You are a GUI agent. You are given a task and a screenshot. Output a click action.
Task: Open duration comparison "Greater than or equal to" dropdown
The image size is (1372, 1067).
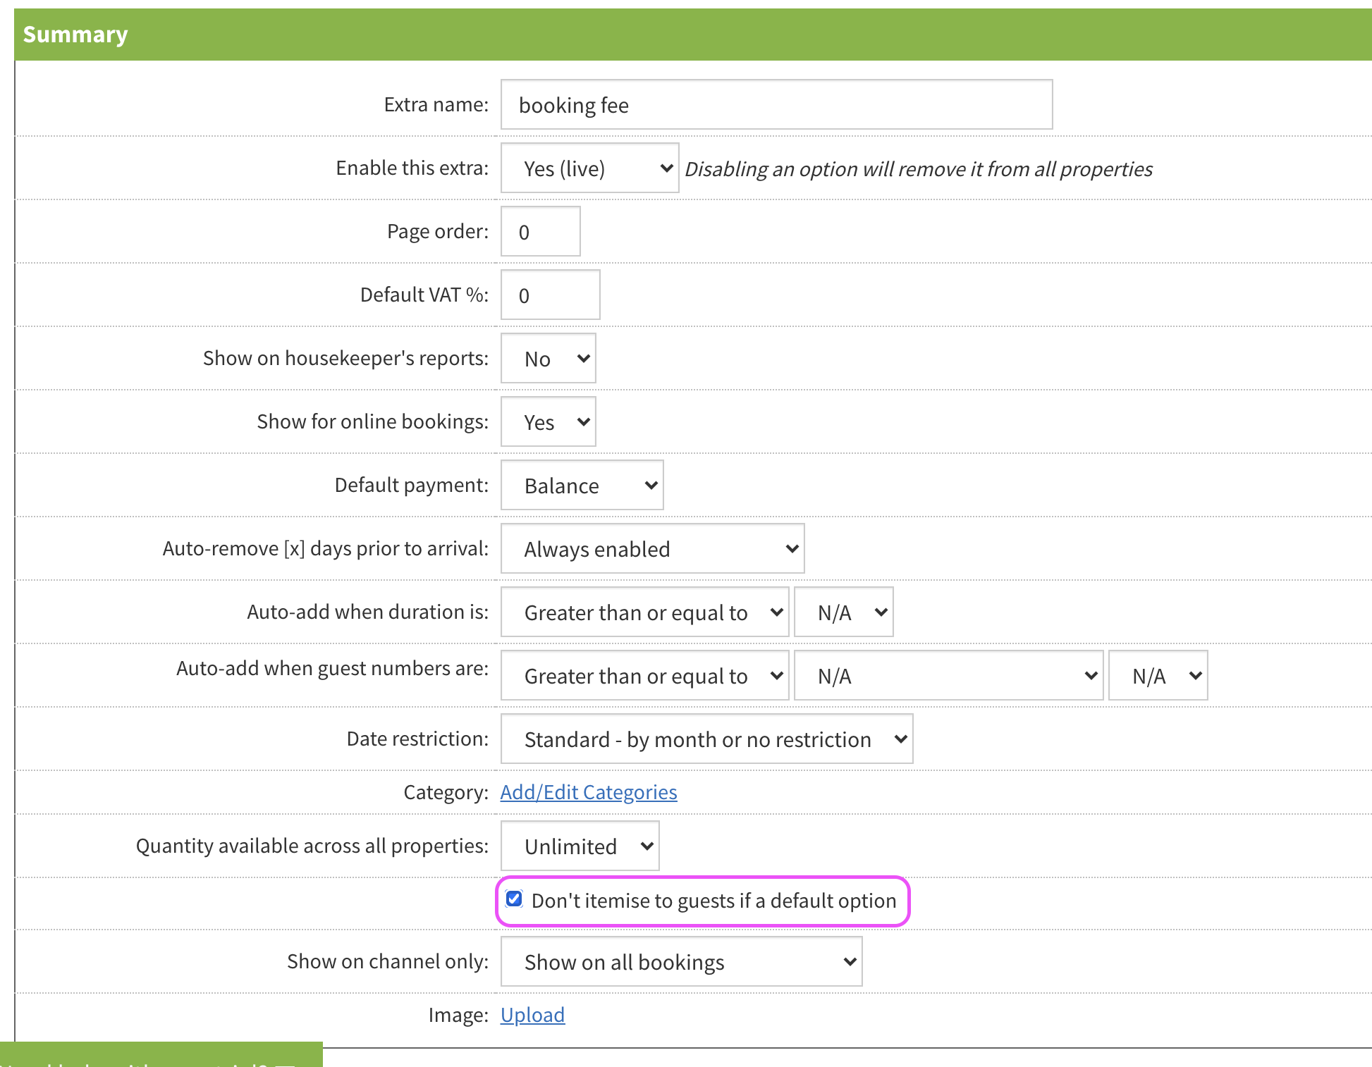point(644,612)
